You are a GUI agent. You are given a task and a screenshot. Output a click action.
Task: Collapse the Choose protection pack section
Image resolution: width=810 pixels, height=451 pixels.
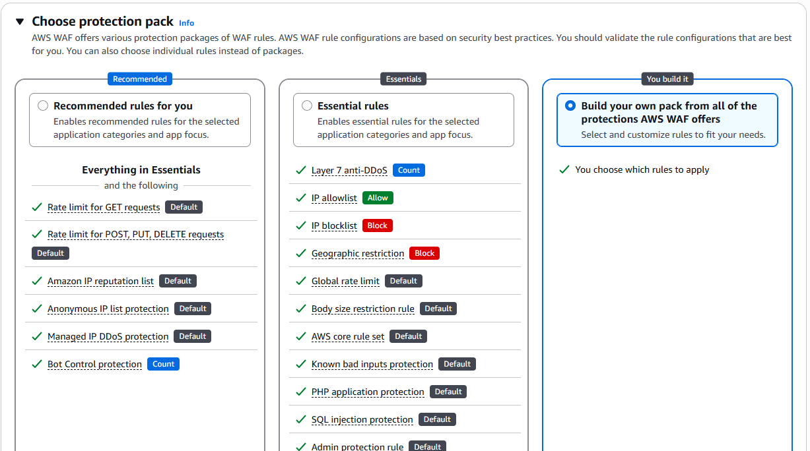click(21, 22)
